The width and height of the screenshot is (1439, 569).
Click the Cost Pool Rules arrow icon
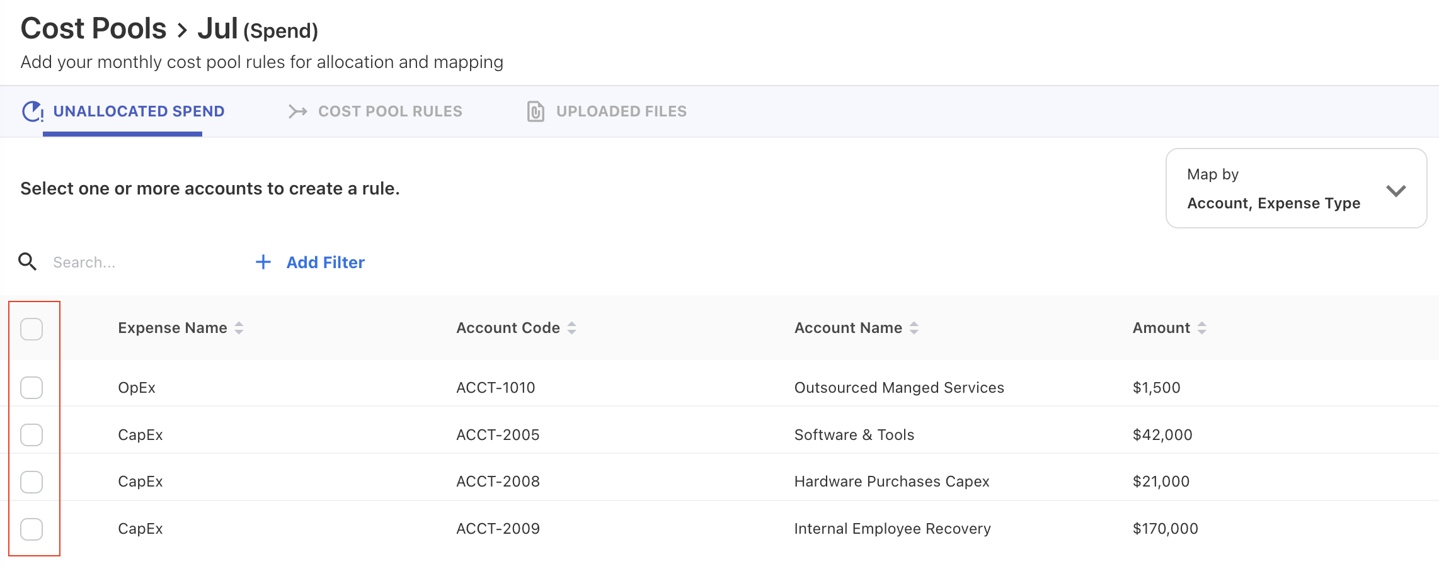(297, 111)
